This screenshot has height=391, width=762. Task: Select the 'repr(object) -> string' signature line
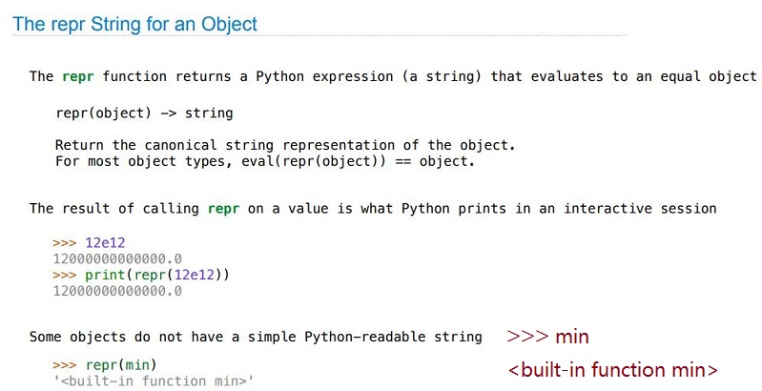coord(144,113)
